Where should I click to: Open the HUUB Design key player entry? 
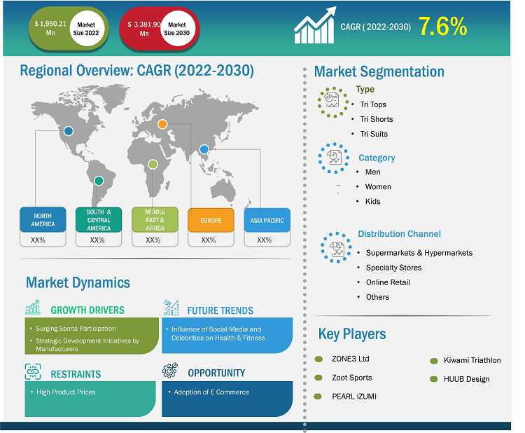(x=466, y=379)
